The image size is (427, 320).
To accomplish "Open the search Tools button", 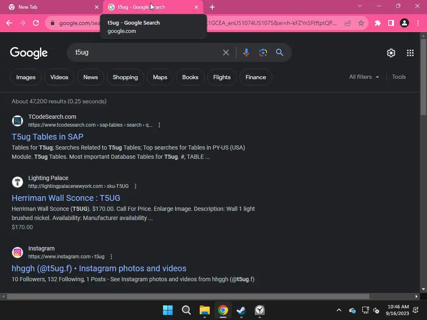I will [399, 77].
